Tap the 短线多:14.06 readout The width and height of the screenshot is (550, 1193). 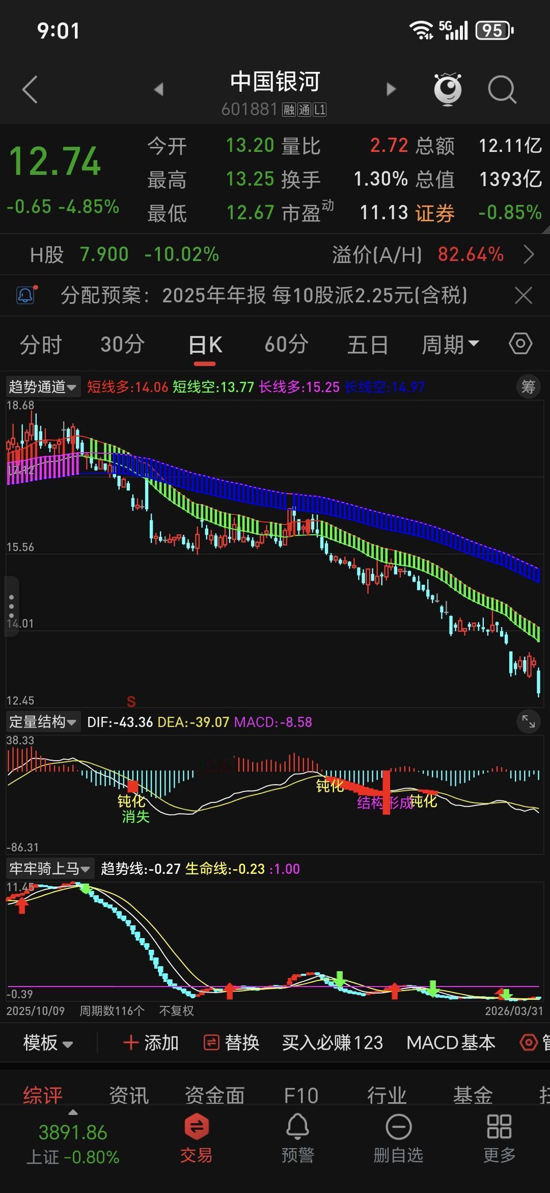click(127, 387)
